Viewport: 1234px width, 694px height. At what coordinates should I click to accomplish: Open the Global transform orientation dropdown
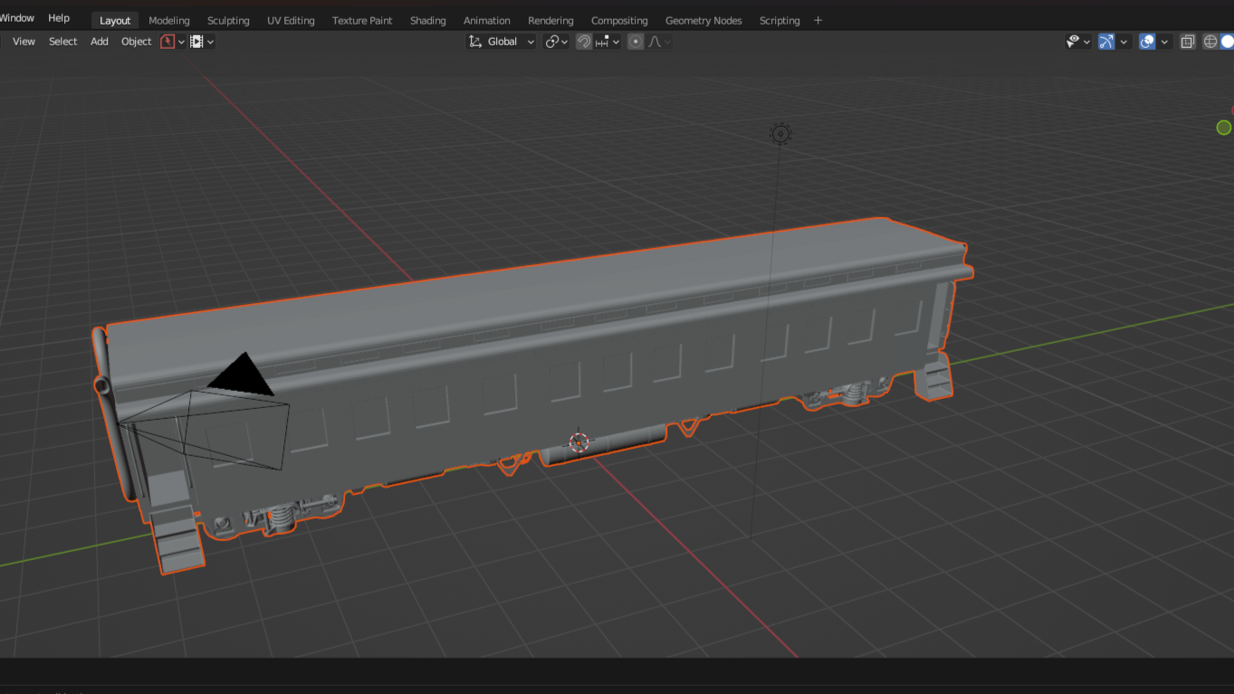(x=502, y=42)
